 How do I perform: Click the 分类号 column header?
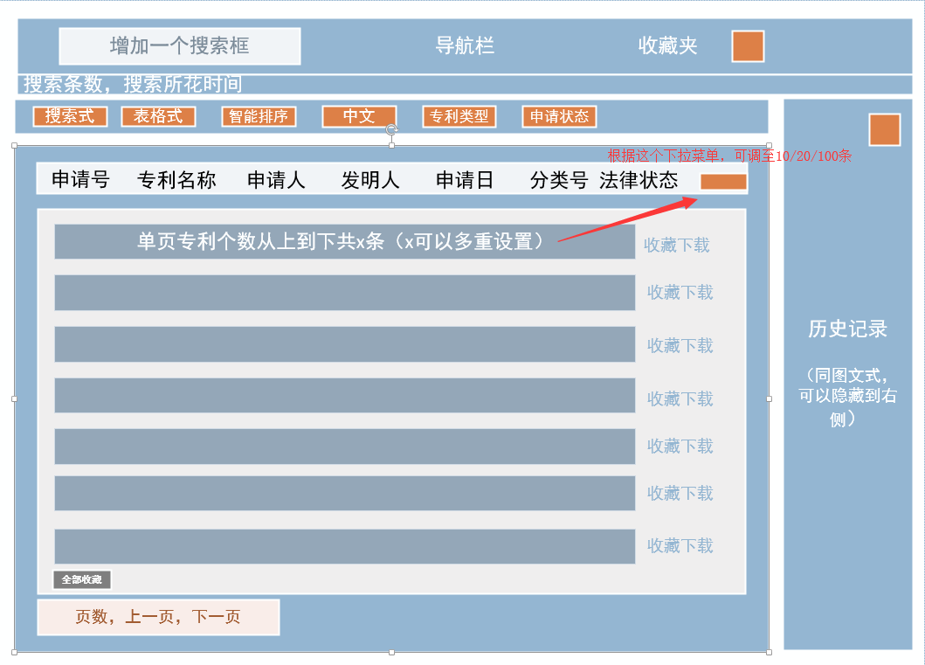pyautogui.click(x=559, y=179)
